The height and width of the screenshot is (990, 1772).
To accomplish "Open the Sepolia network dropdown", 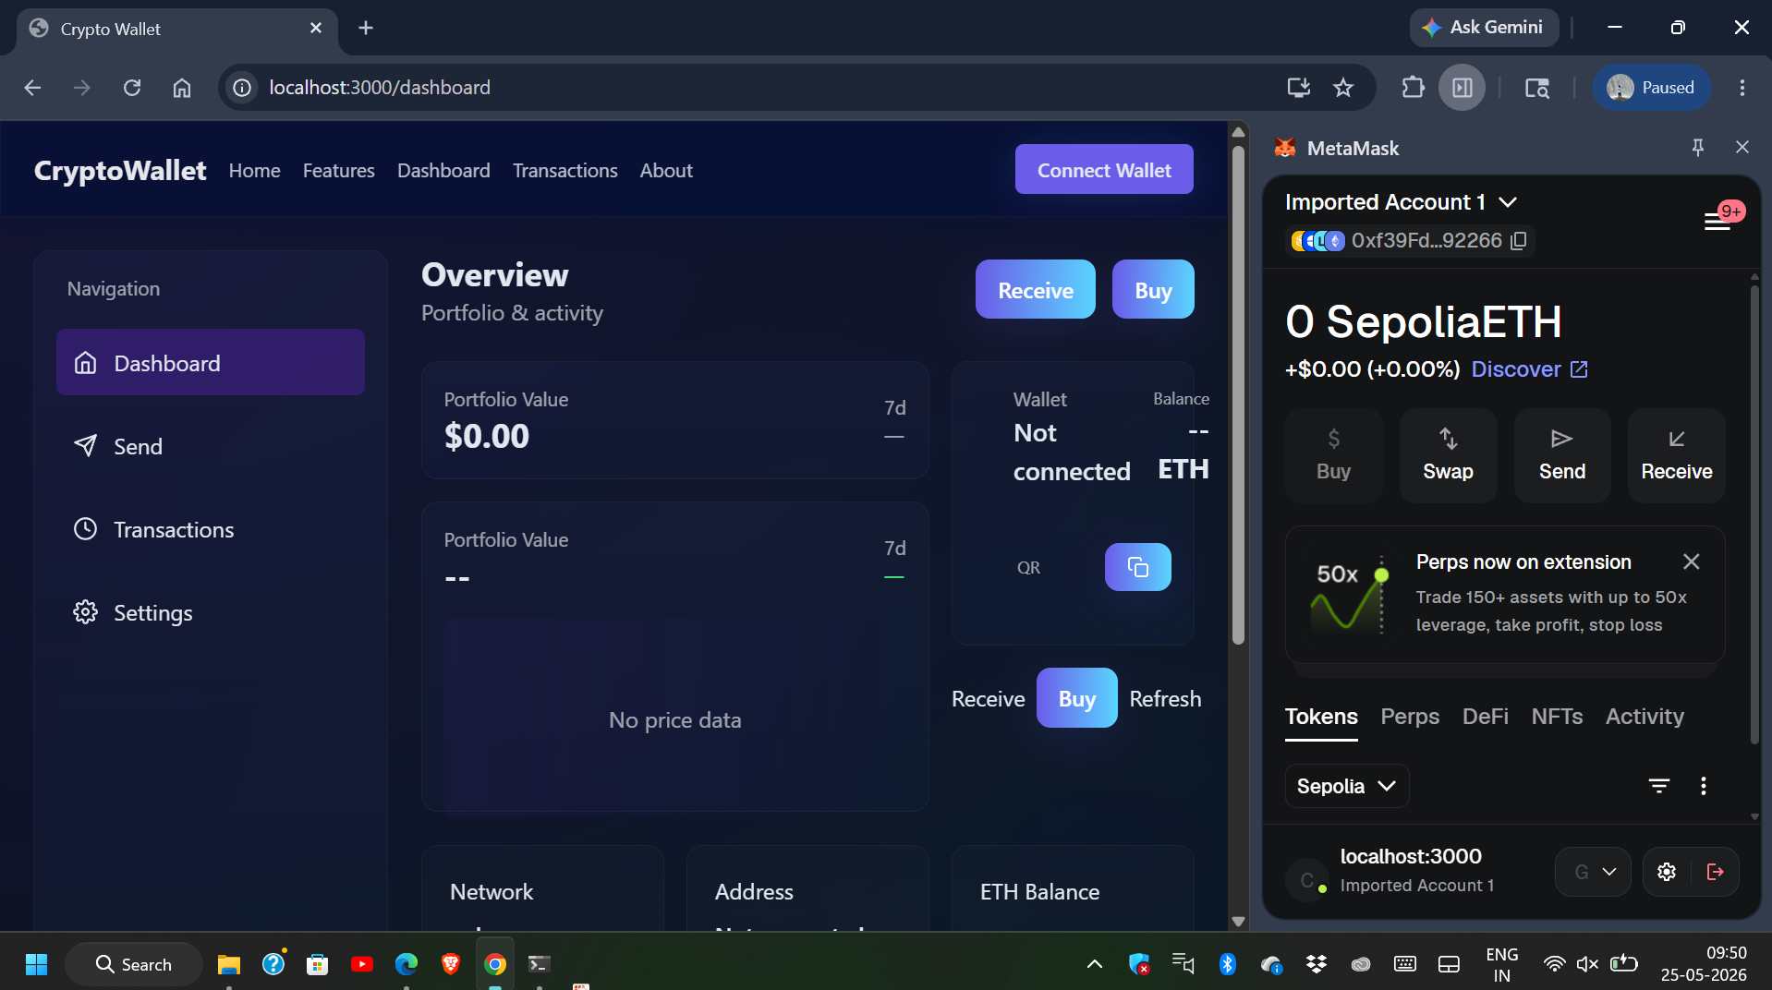I will tap(1347, 786).
